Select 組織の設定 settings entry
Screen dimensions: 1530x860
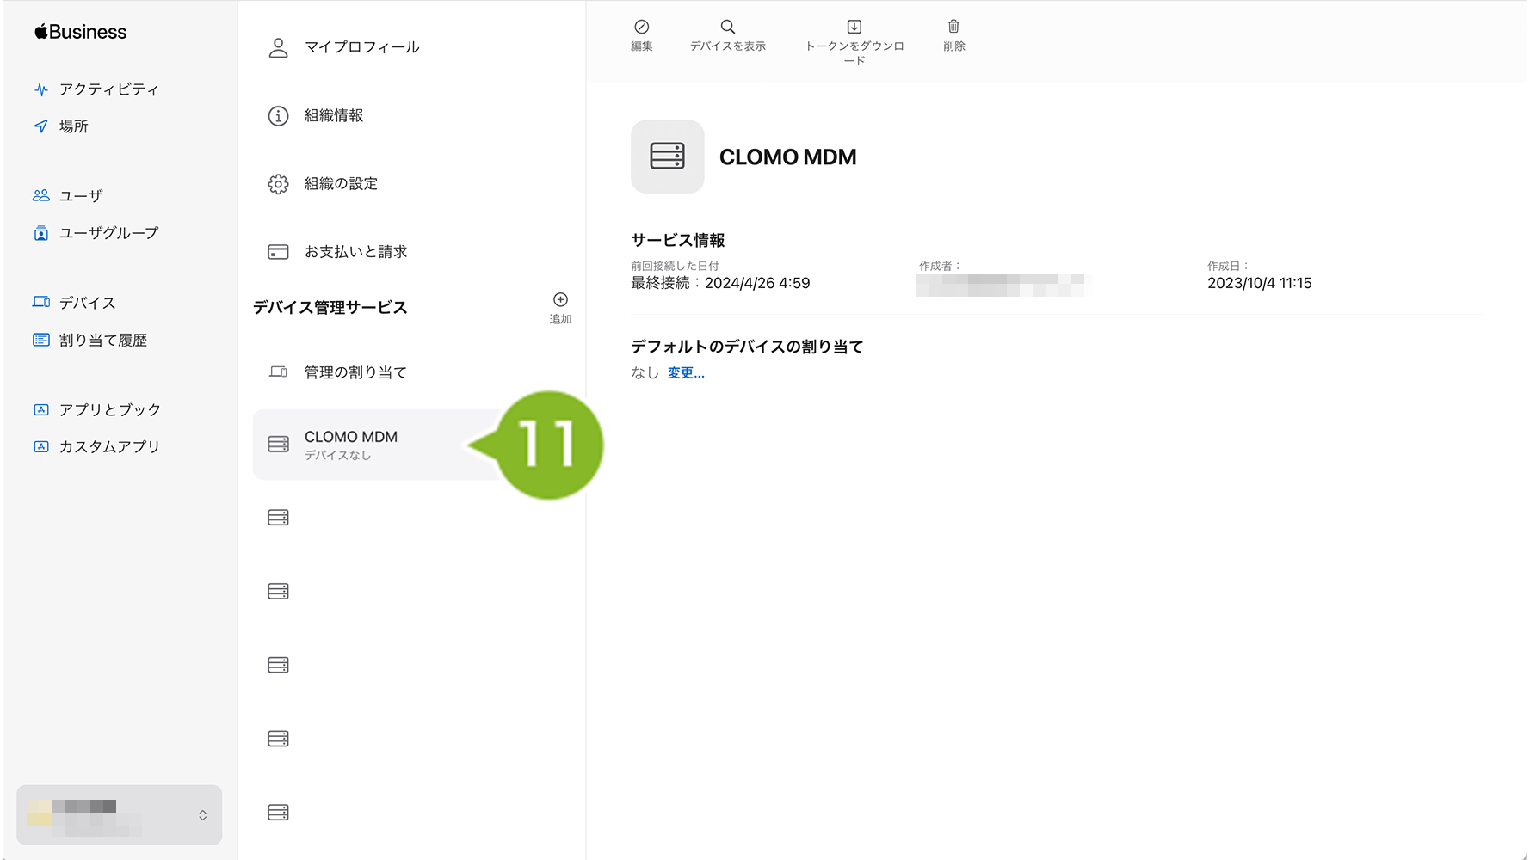(x=324, y=183)
